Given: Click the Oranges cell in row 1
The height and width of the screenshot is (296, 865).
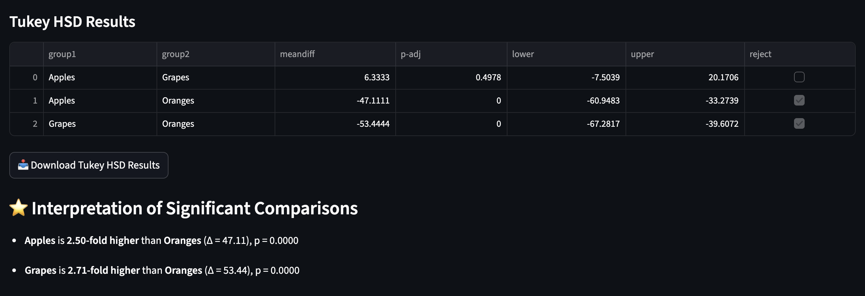Looking at the screenshot, I should click(x=216, y=101).
